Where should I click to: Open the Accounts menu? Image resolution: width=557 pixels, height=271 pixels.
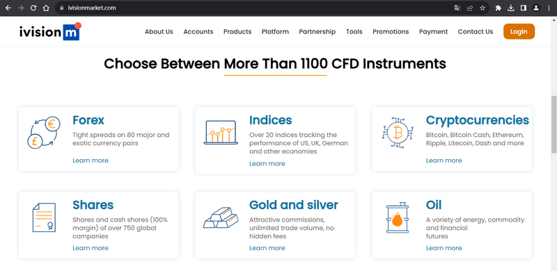click(198, 31)
